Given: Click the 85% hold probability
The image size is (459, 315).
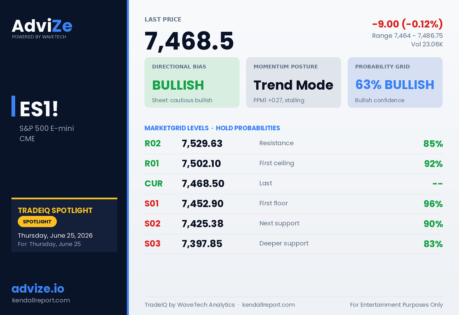Looking at the screenshot, I should 433,144.
